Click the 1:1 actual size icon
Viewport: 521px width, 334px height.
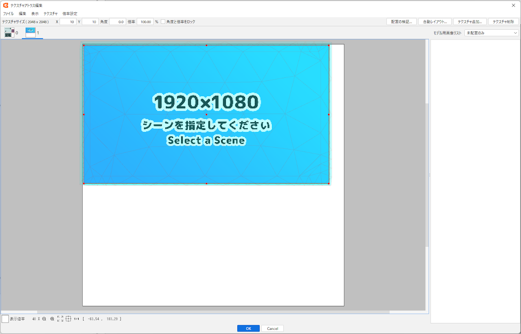click(77, 319)
